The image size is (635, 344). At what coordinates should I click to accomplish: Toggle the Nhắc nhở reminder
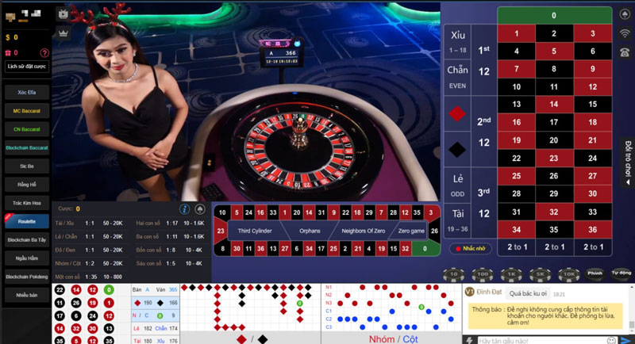coord(471,248)
